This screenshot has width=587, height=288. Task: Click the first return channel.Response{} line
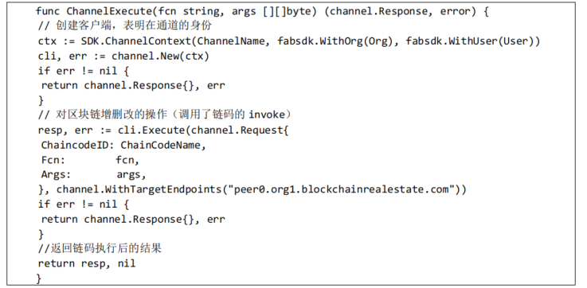point(133,86)
